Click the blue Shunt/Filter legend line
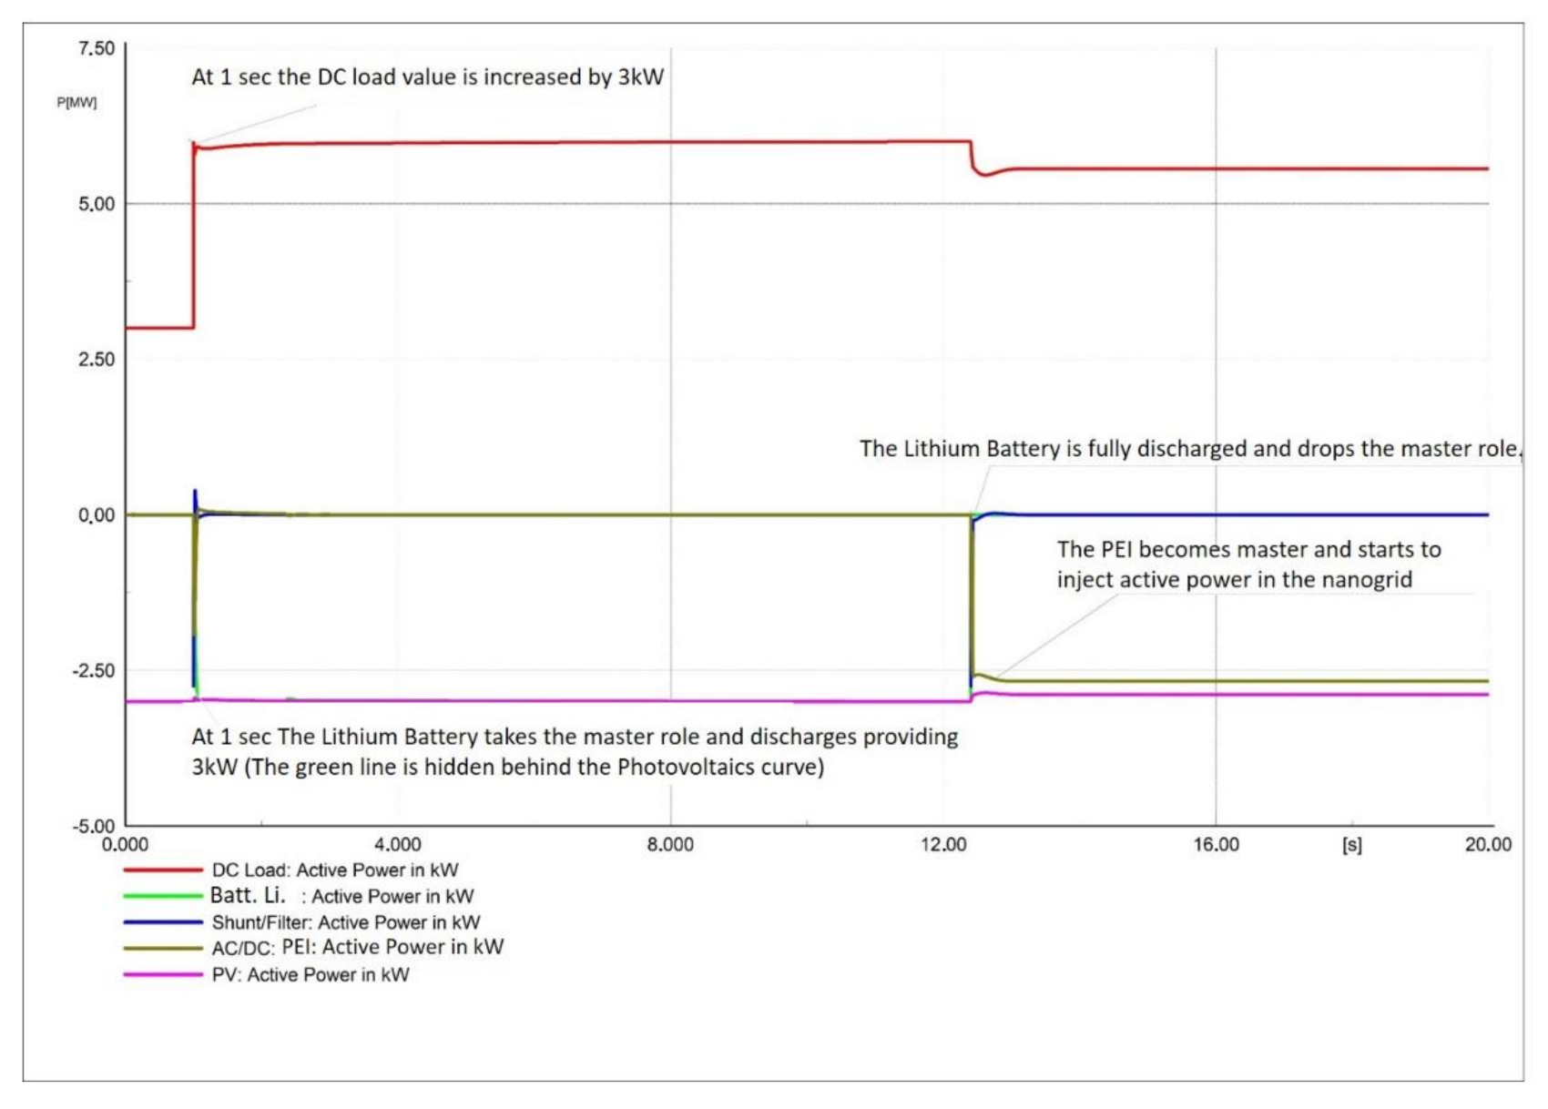This screenshot has width=1548, height=1109. click(x=163, y=922)
